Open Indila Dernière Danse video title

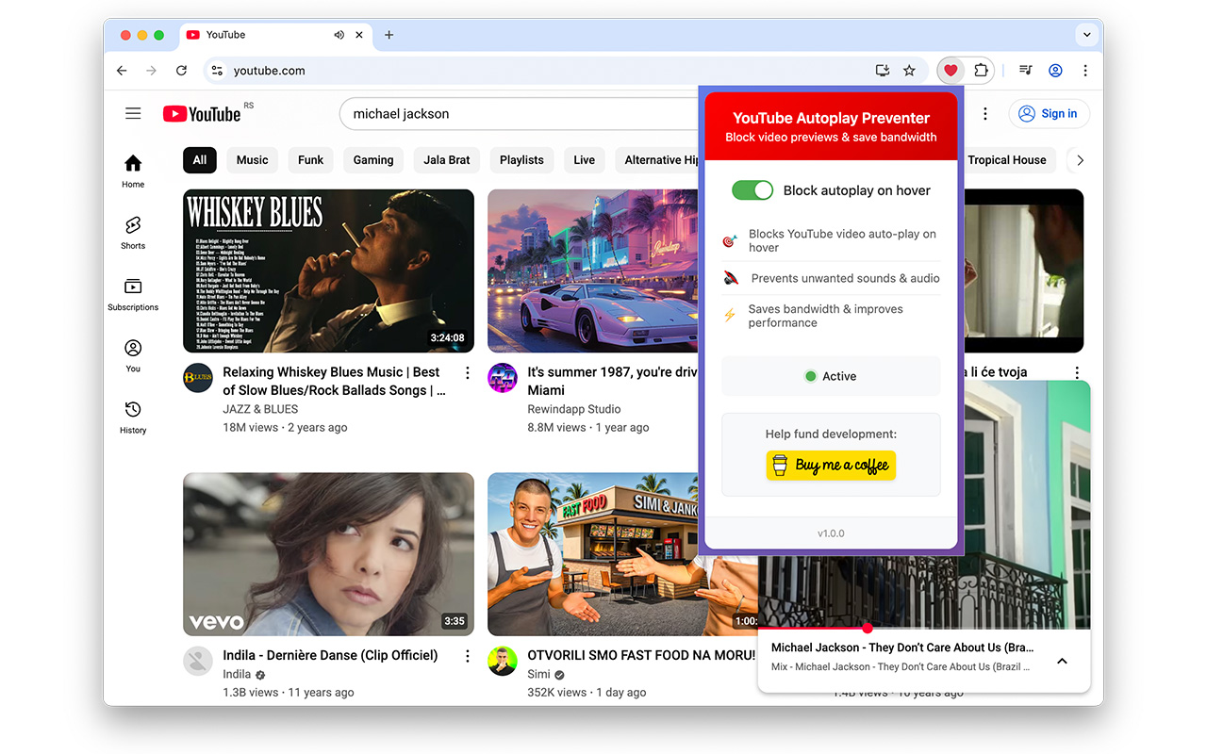click(x=330, y=655)
